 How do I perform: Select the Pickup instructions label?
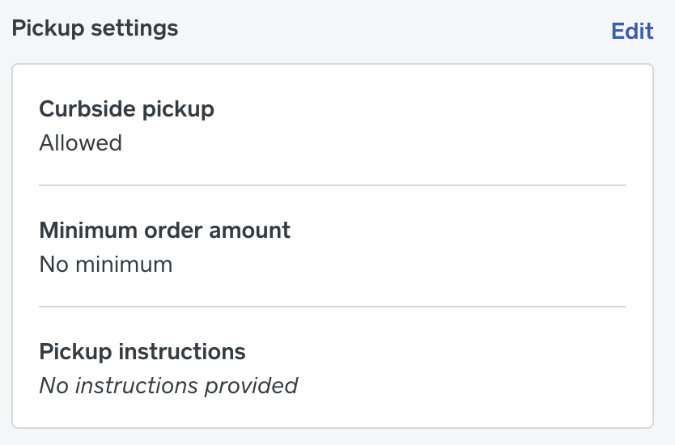point(142,352)
